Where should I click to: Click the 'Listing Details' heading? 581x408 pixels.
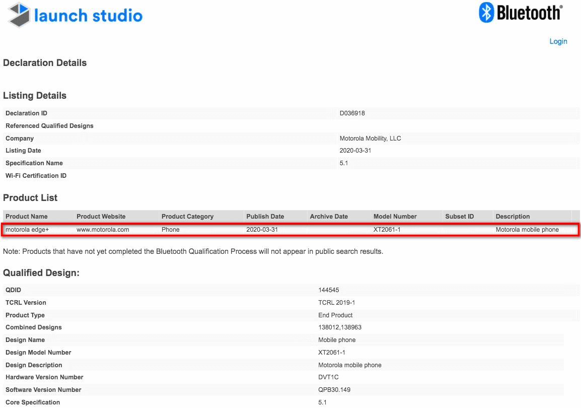35,96
